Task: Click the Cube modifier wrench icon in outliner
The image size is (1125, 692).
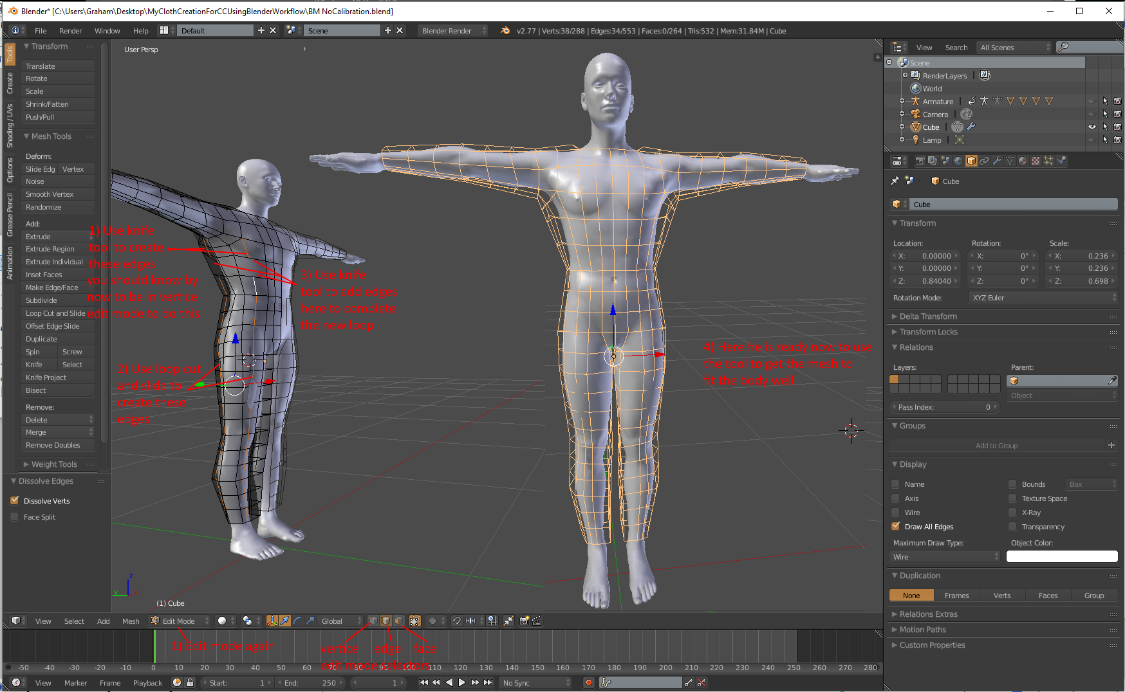Action: [x=971, y=127]
